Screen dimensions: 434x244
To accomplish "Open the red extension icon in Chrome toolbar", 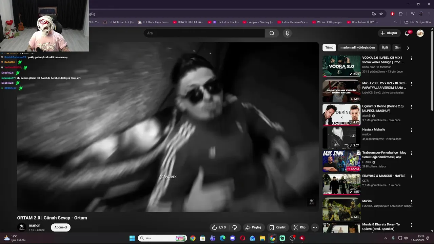I will (392, 14).
